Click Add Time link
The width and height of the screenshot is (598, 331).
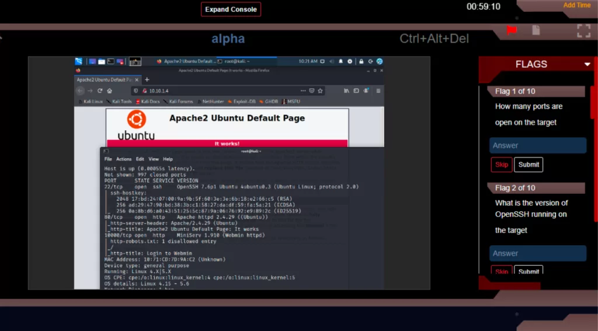tap(576, 5)
